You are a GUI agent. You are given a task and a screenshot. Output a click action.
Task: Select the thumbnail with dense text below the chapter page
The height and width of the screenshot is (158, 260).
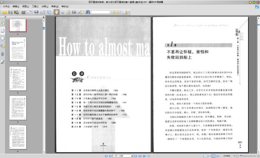[18, 79]
